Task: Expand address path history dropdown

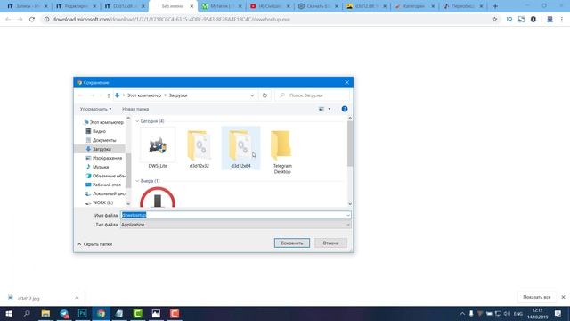Action: 252,95
